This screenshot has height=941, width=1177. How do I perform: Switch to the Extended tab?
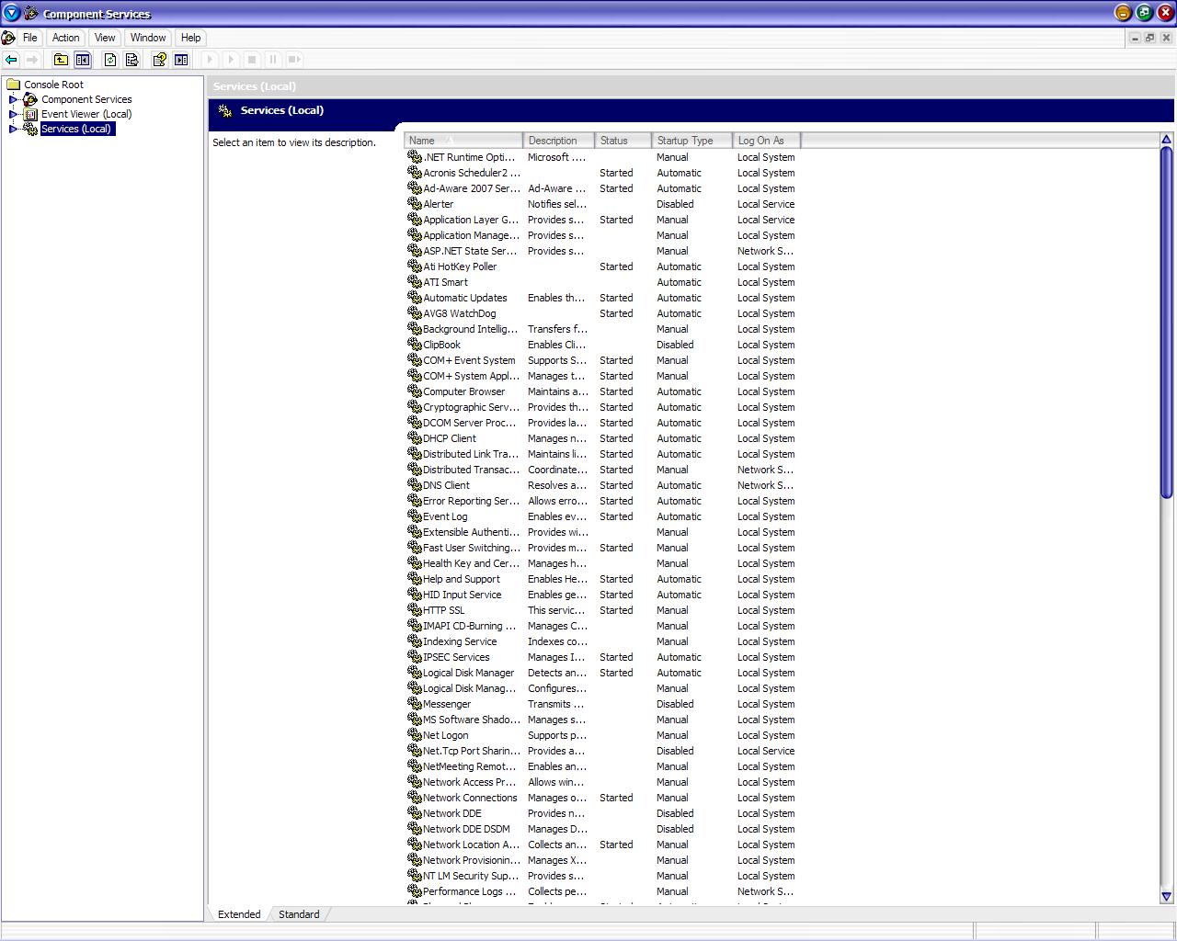239,914
